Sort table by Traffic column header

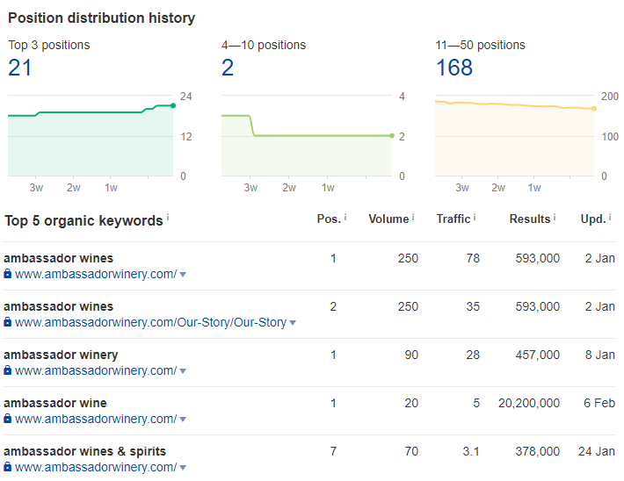[453, 219]
